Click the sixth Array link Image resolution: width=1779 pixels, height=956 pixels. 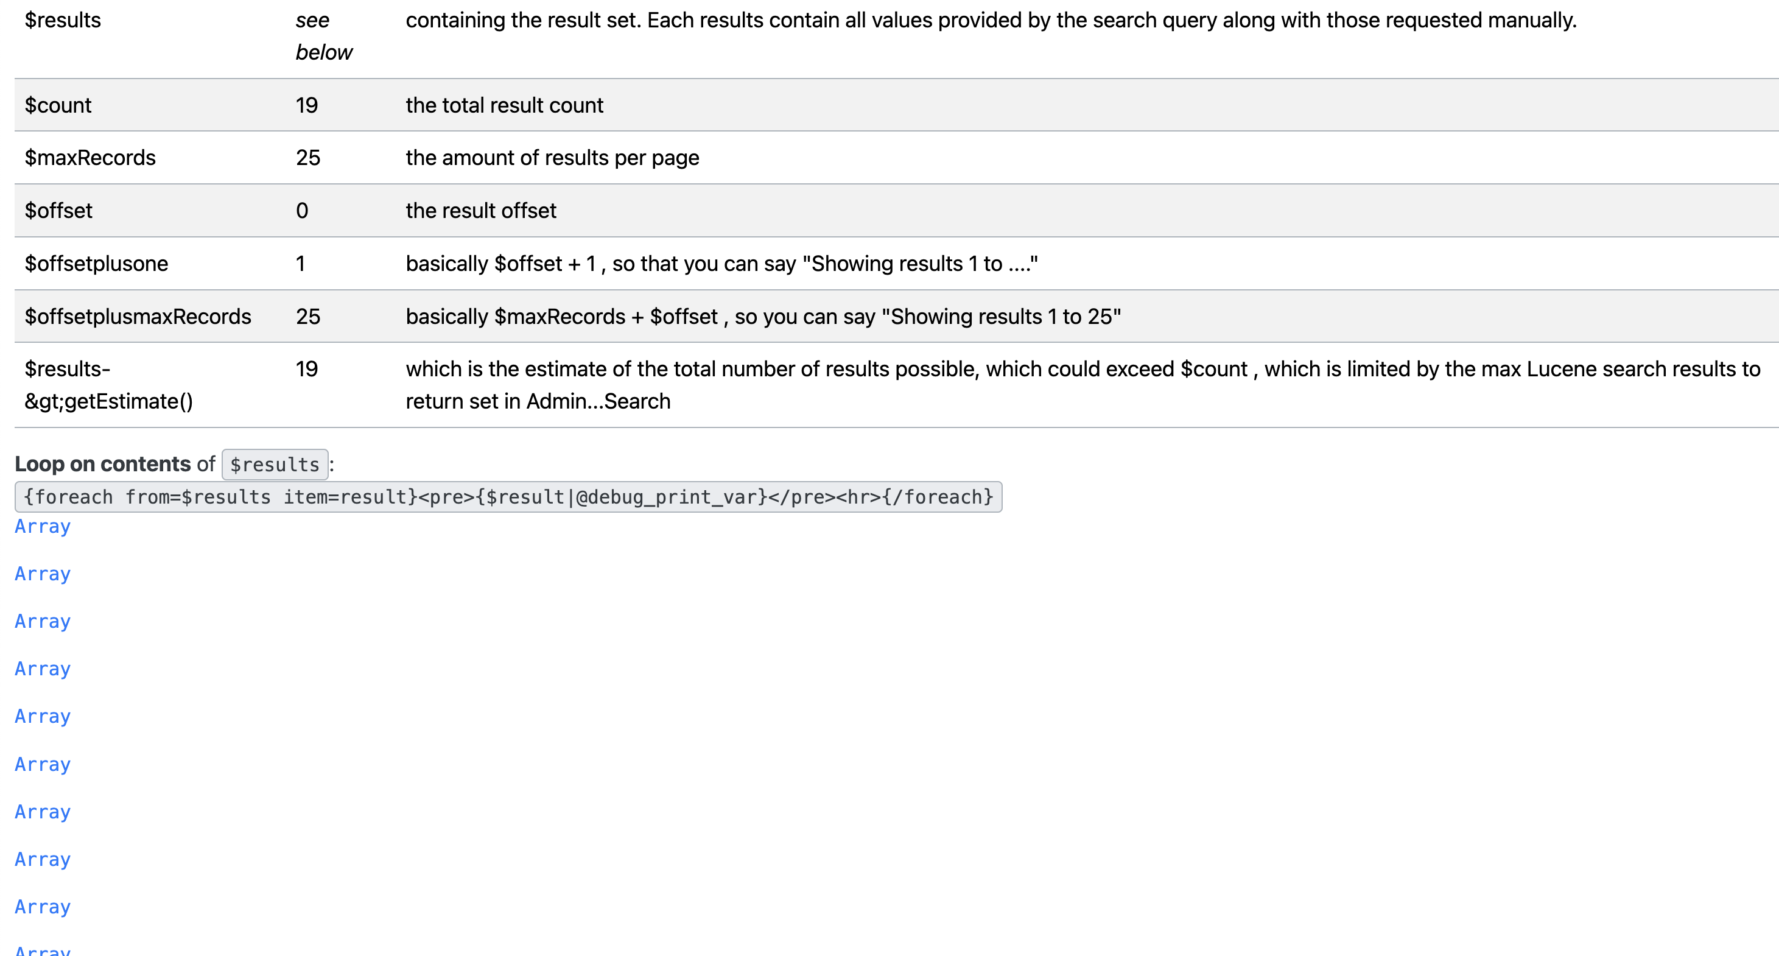43,764
